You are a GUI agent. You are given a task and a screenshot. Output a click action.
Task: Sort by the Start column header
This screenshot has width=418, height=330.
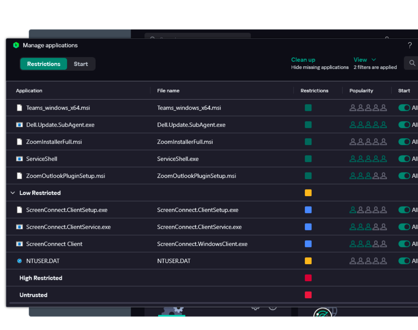404,91
